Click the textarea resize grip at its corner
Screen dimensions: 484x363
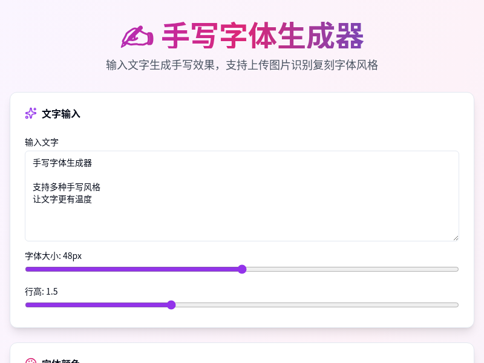[x=456, y=238]
